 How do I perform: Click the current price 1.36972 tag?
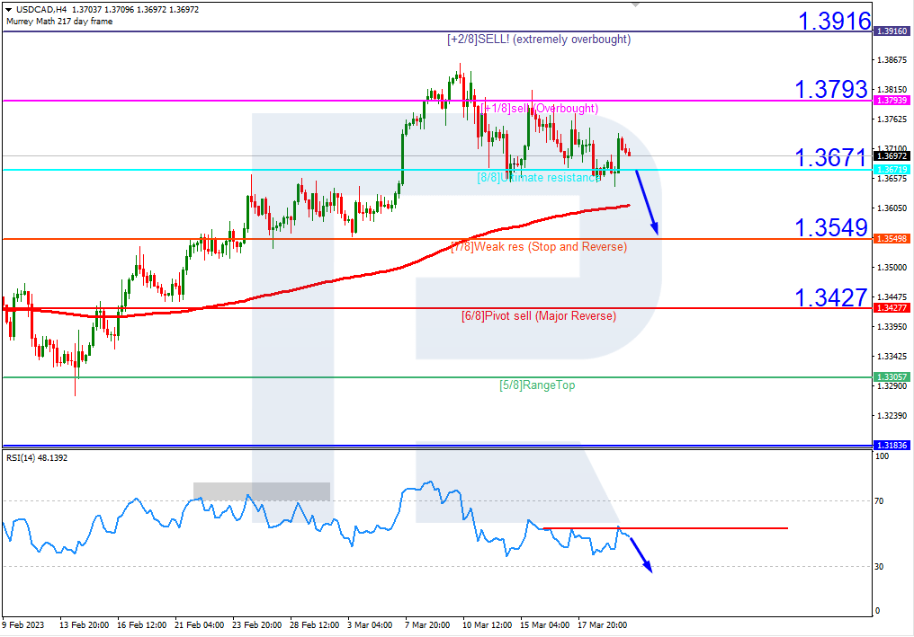click(x=892, y=156)
